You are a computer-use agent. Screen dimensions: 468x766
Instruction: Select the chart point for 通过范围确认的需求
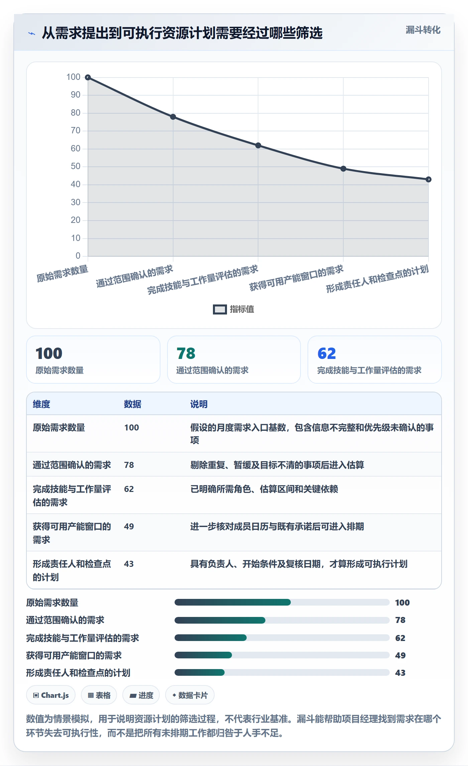click(173, 117)
